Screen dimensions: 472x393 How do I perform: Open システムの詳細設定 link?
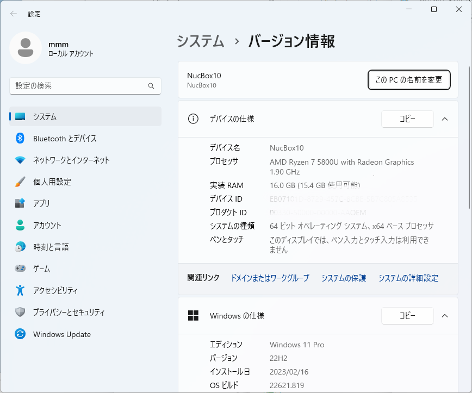coord(408,278)
